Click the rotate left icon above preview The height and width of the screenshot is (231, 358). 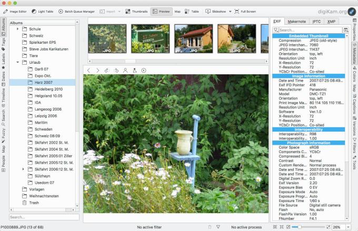pos(107,71)
